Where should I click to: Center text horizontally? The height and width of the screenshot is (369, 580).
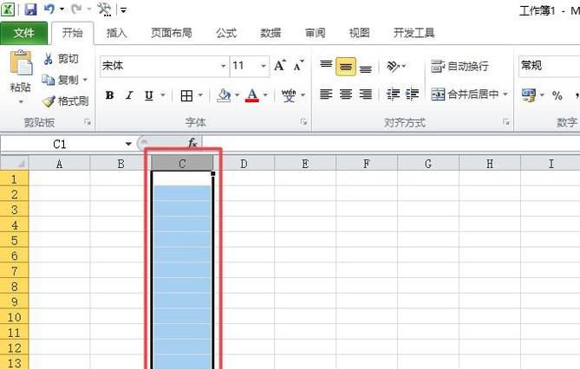[346, 94]
